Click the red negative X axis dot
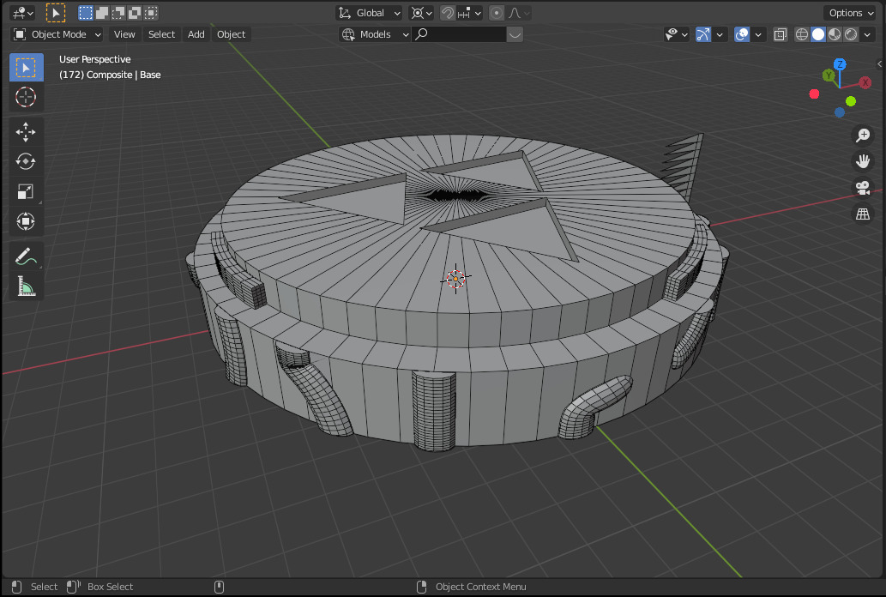The width and height of the screenshot is (886, 597). [x=814, y=93]
